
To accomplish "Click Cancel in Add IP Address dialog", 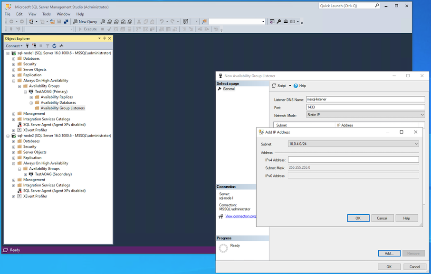I will coord(382,219).
